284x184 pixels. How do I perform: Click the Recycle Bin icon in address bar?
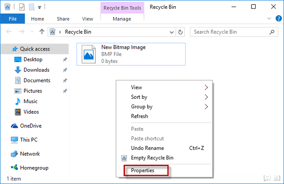point(53,32)
